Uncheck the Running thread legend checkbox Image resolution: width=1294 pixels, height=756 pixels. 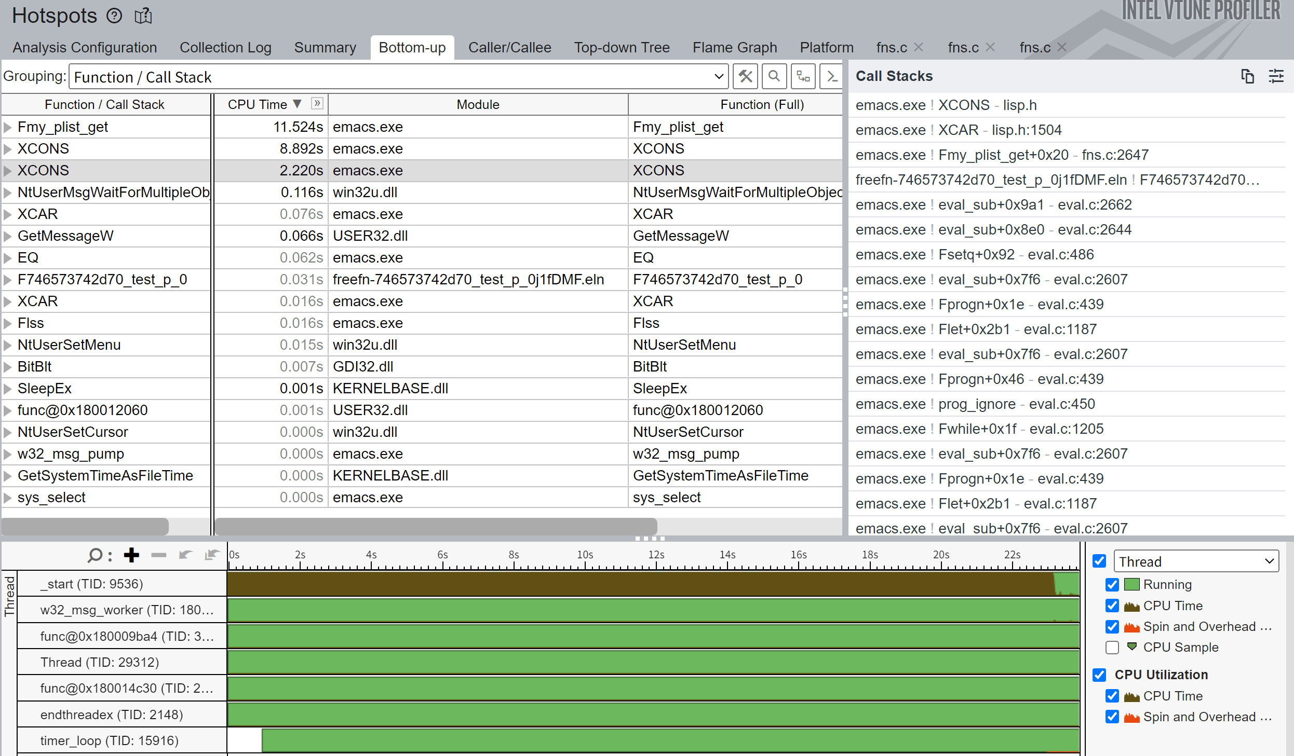click(1112, 585)
